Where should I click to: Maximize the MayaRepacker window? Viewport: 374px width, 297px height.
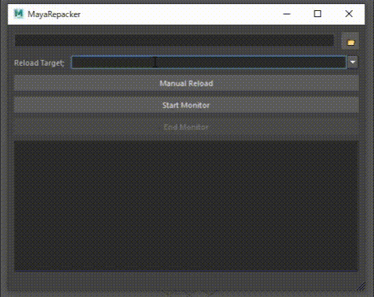(317, 14)
